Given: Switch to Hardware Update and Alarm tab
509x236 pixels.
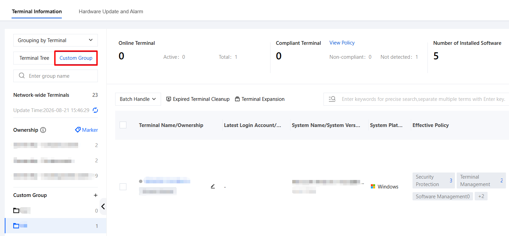Looking at the screenshot, I should 111,11.
